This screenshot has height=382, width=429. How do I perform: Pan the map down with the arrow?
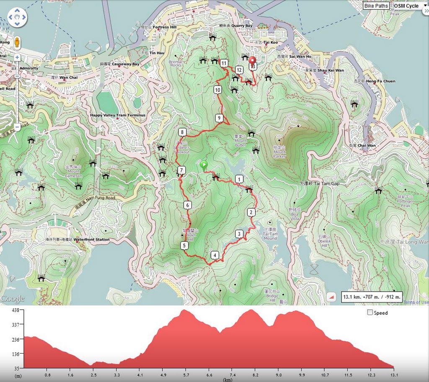(17, 23)
